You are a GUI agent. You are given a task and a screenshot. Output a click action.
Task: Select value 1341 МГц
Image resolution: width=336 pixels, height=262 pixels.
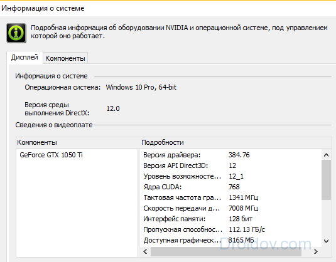pyautogui.click(x=244, y=197)
